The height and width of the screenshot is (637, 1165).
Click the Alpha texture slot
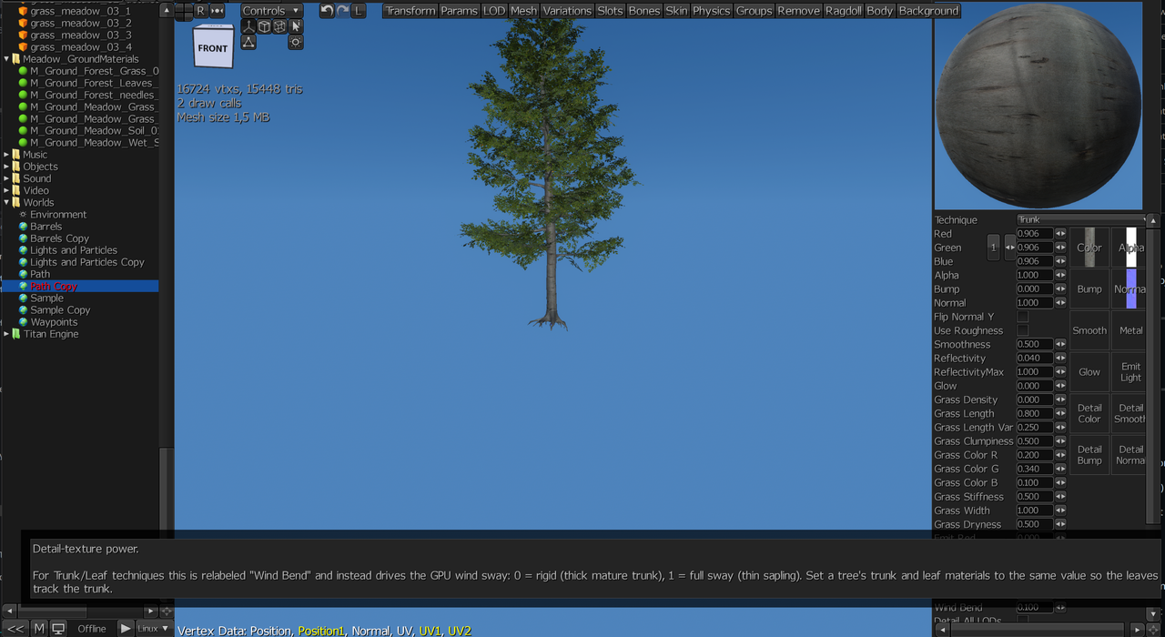[x=1130, y=248]
